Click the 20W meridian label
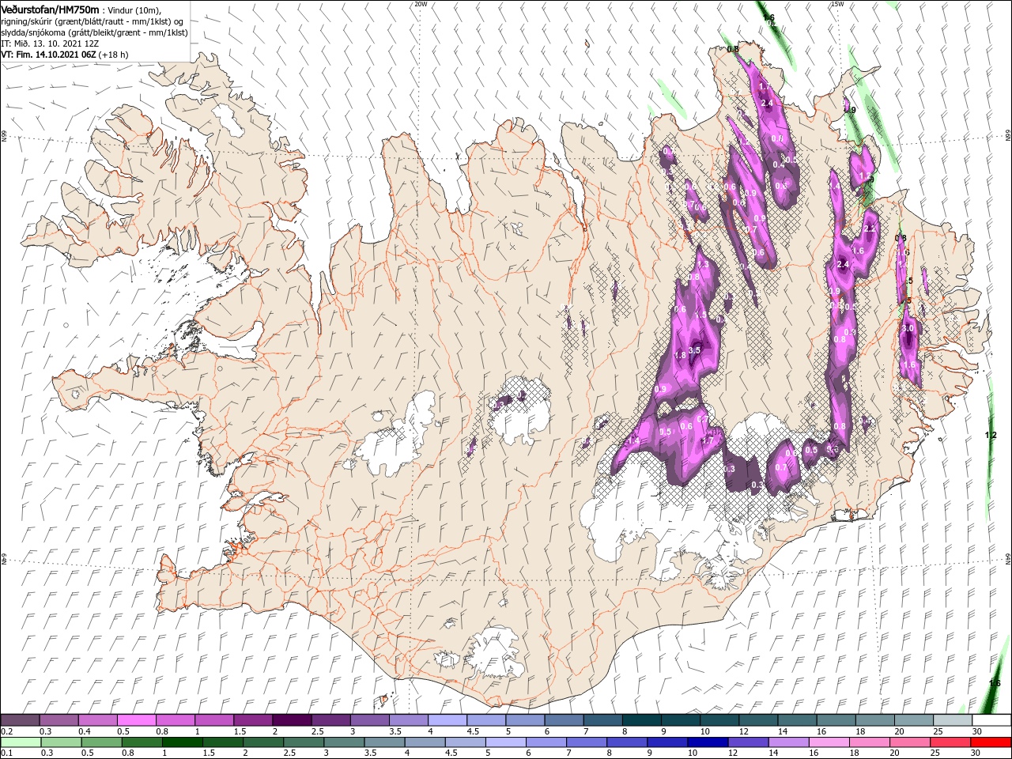The width and height of the screenshot is (1012, 759). [421, 4]
